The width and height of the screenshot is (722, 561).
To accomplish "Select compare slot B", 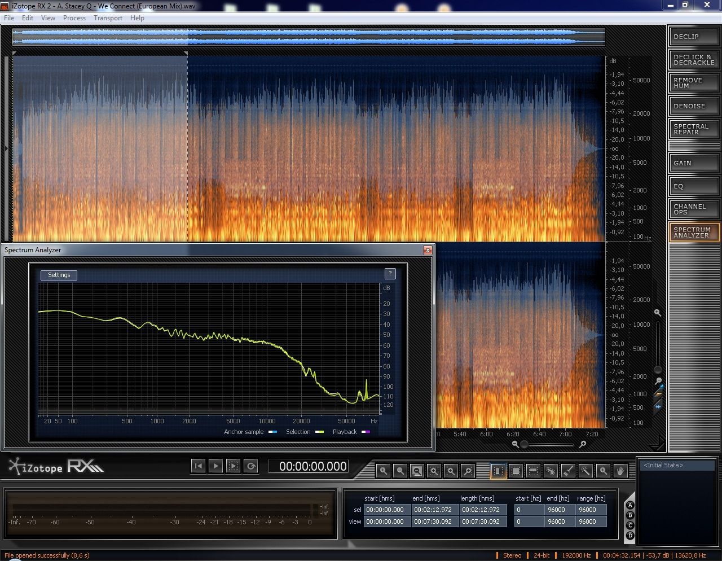I will 630,515.
